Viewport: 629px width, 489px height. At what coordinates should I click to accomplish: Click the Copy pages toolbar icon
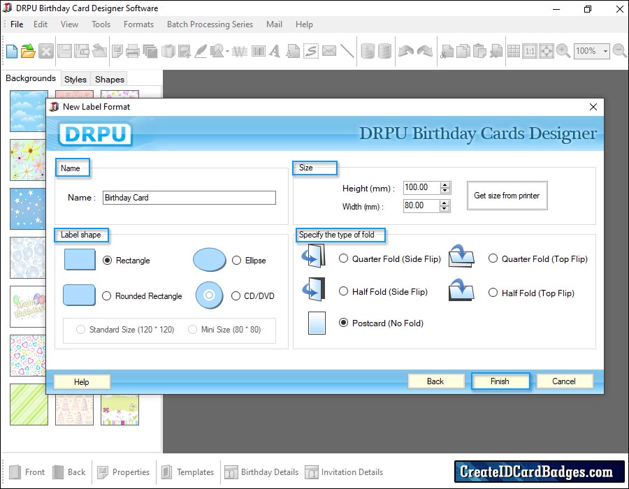coord(463,51)
